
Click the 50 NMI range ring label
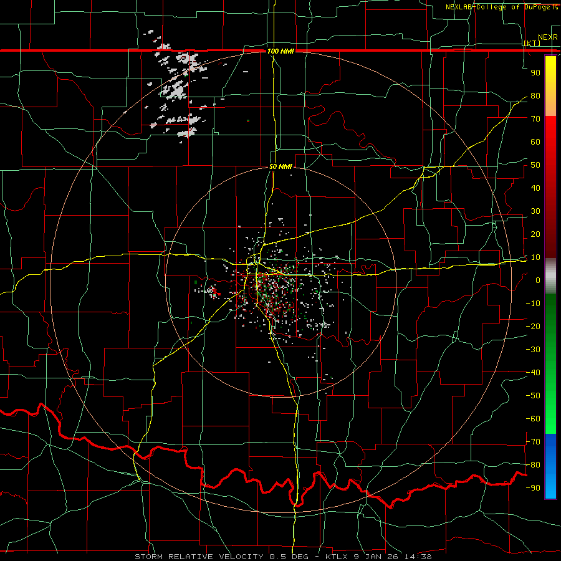[280, 166]
